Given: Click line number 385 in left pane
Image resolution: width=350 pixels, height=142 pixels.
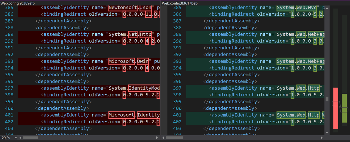Looking at the screenshot, I should click(9, 7).
